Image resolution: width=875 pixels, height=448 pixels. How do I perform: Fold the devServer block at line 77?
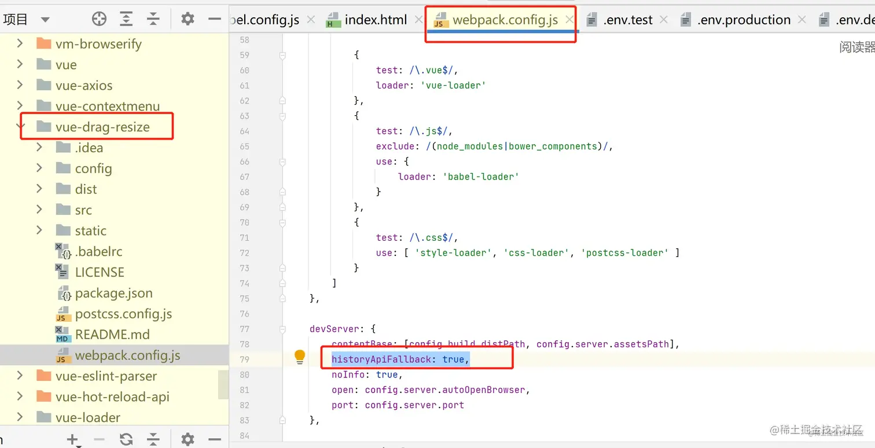pos(282,329)
